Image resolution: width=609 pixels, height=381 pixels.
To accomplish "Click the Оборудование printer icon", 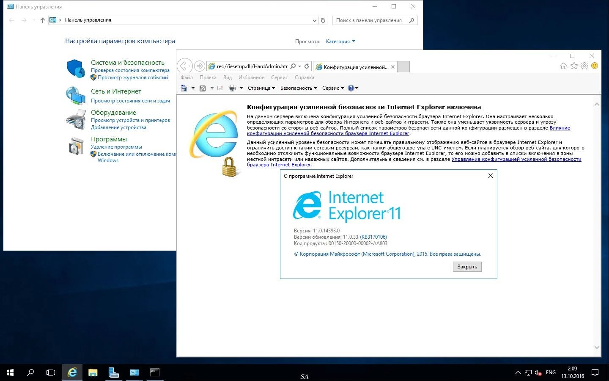I will pyautogui.click(x=76, y=119).
